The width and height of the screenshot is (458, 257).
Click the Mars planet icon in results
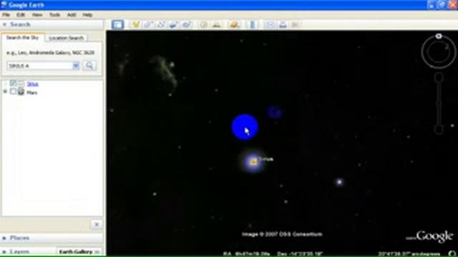tap(21, 92)
